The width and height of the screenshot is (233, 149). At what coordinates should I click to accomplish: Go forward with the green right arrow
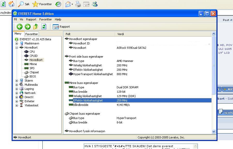[28, 27]
